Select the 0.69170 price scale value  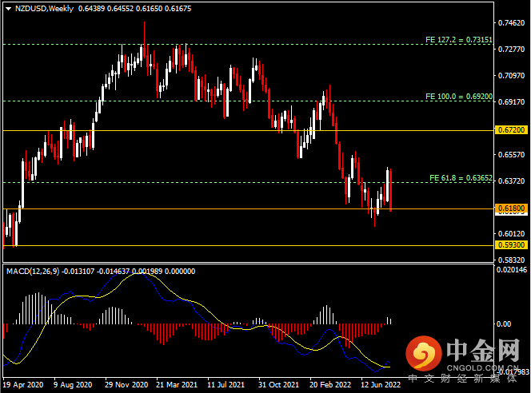pyautogui.click(x=511, y=102)
